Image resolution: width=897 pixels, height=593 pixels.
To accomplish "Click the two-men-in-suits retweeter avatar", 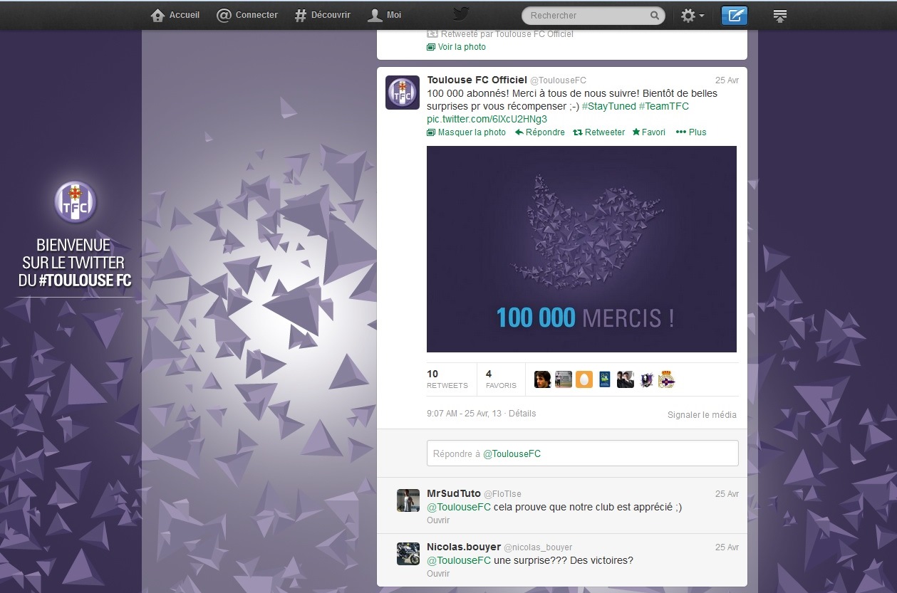I will pyautogui.click(x=626, y=379).
